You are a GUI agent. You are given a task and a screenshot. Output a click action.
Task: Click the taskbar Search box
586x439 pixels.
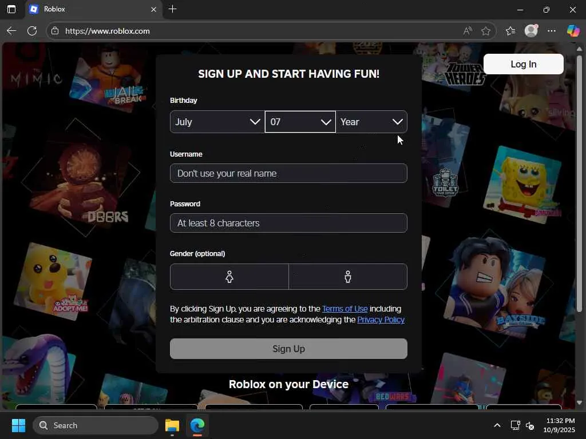point(96,425)
